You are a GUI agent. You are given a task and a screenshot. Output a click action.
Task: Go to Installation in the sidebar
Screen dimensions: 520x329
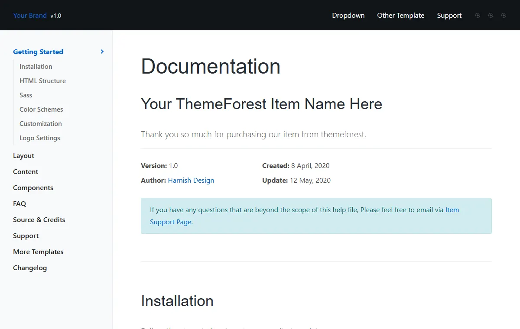click(x=36, y=66)
